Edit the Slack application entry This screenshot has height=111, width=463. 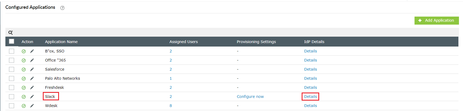[32, 97]
